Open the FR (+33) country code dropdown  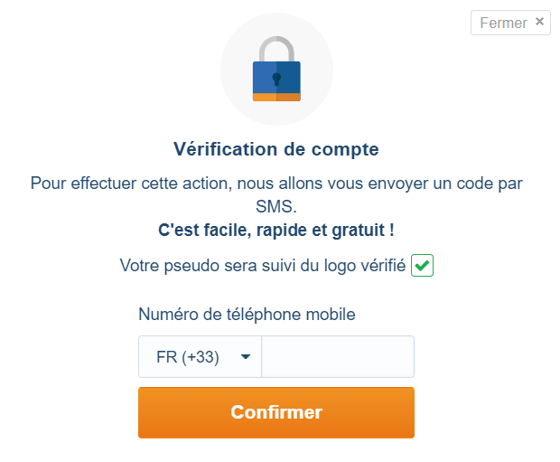click(x=200, y=356)
